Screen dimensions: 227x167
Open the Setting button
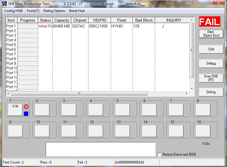coord(211,63)
